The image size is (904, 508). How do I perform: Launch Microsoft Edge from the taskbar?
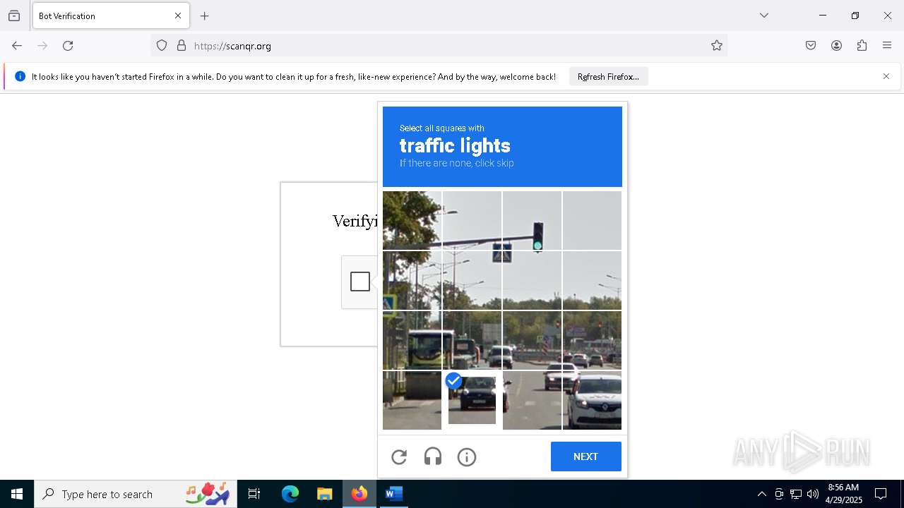[x=290, y=494]
